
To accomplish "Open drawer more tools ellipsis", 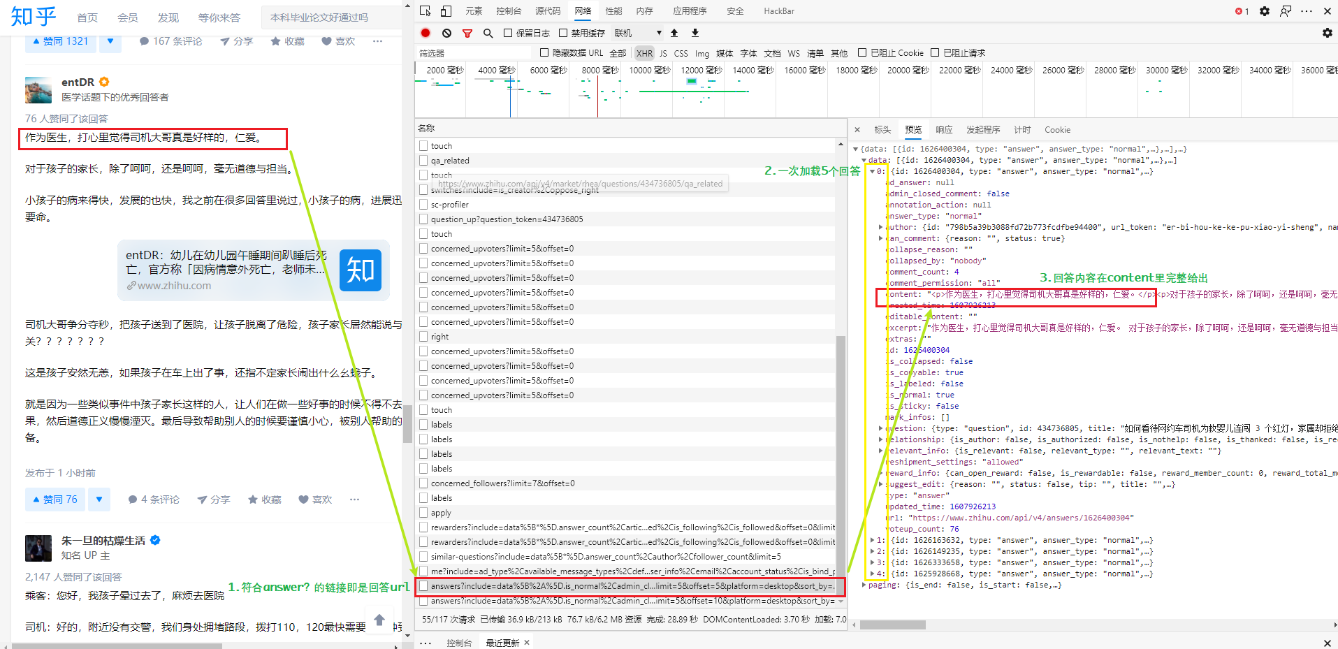I will coord(426,643).
